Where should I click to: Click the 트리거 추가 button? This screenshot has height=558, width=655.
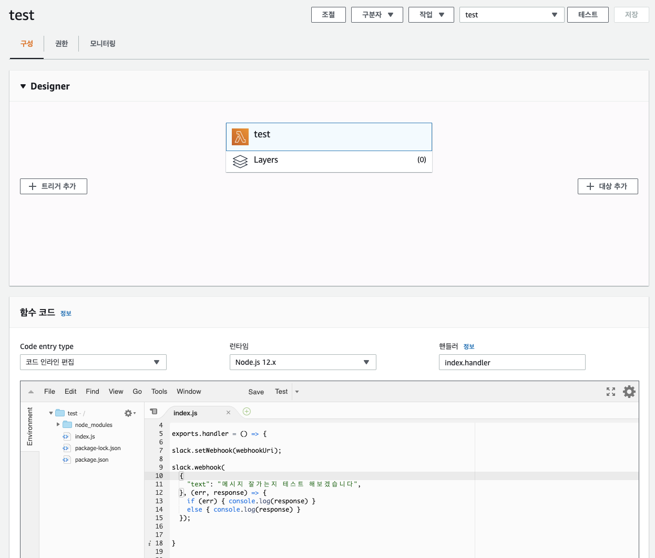tap(54, 186)
